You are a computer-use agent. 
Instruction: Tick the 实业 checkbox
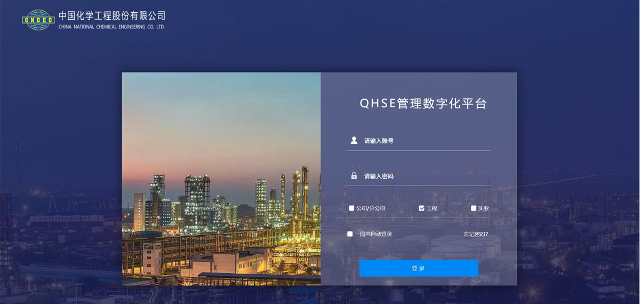click(x=474, y=208)
